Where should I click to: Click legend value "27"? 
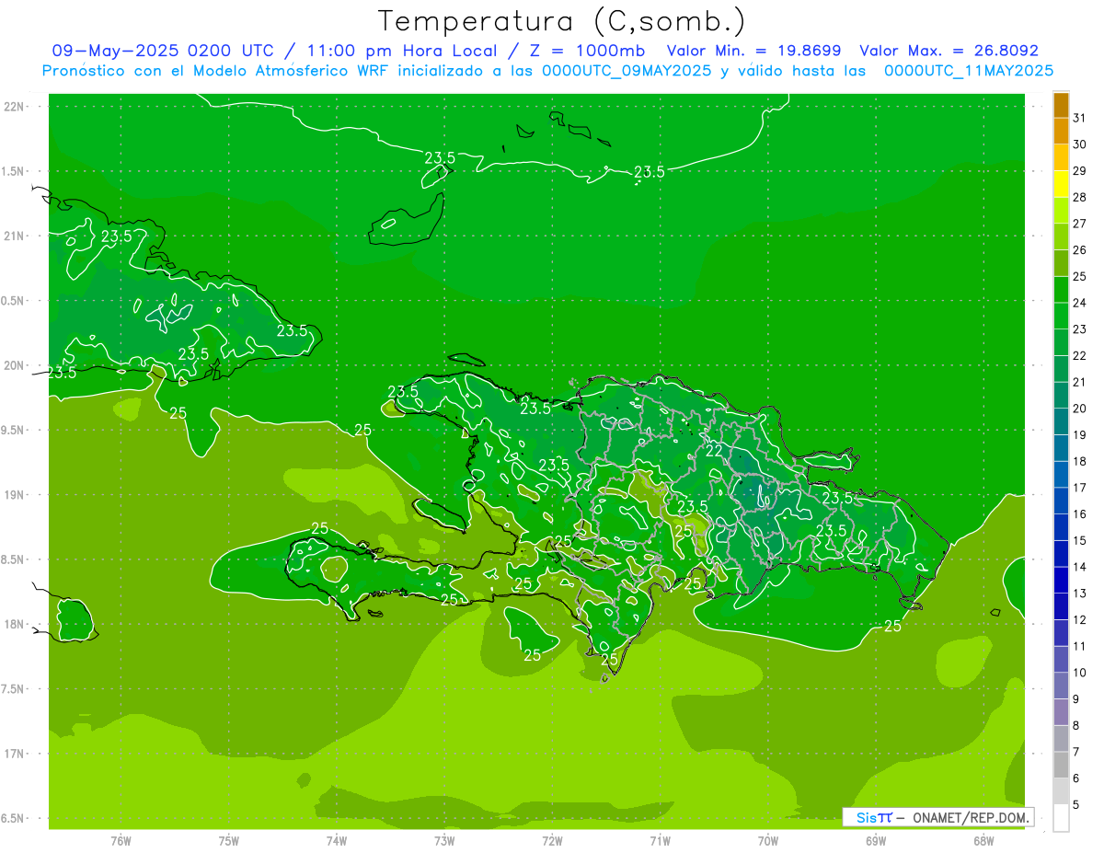tap(1080, 224)
